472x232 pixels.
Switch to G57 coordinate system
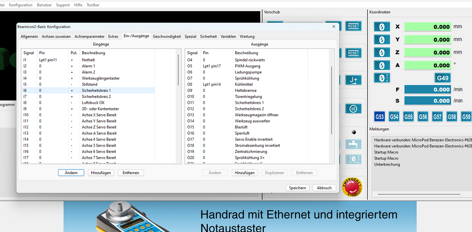438,117
